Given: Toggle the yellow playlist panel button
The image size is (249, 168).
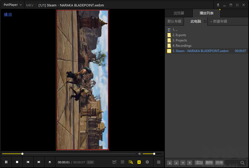Looking at the screenshot, I should [139, 162].
